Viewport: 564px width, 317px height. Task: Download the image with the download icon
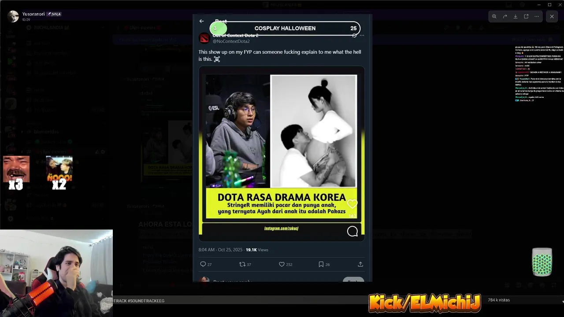tap(516, 16)
